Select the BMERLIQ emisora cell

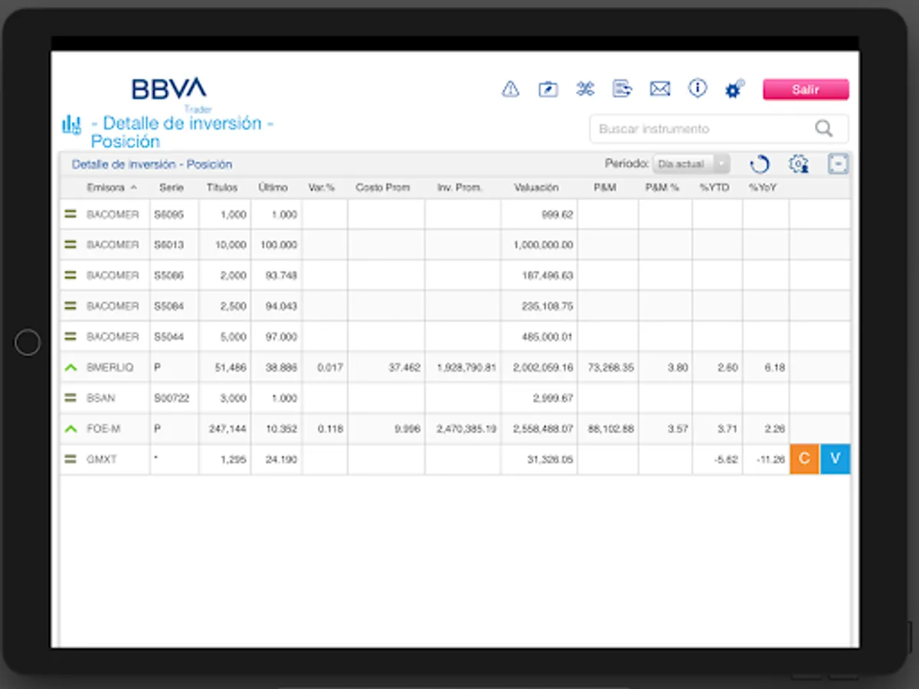[110, 367]
